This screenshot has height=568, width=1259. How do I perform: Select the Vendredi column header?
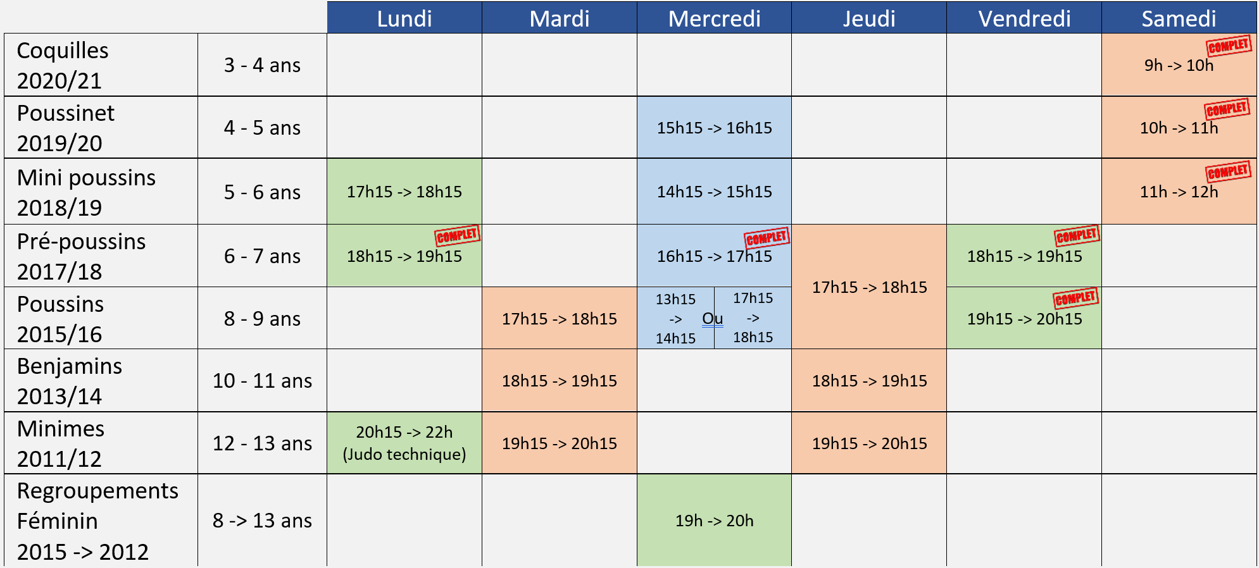click(x=1024, y=18)
